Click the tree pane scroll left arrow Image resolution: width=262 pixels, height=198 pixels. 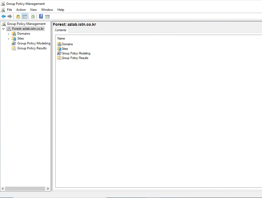point(3,189)
